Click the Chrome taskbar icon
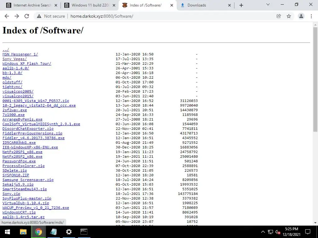 (x=38, y=232)
